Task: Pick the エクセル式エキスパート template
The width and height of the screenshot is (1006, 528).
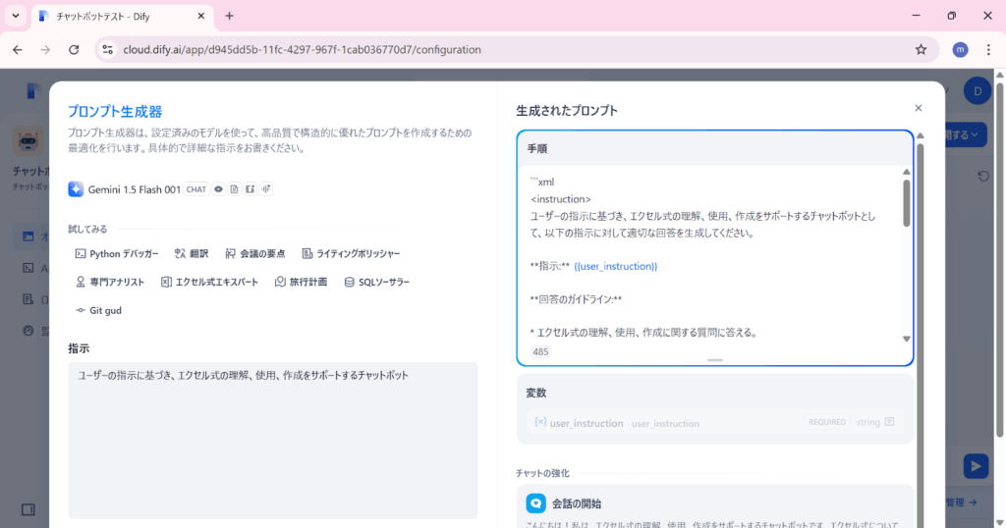Action: point(209,282)
